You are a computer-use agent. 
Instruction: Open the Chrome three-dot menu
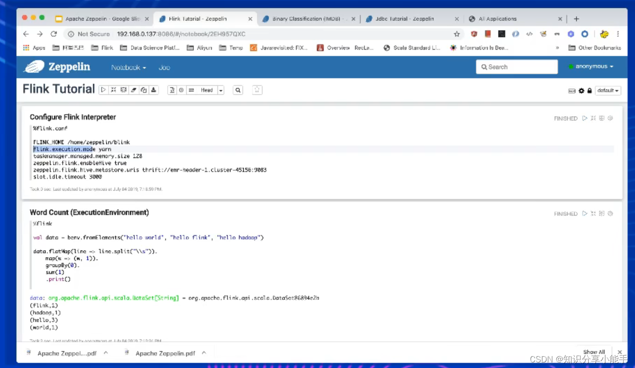(x=618, y=34)
